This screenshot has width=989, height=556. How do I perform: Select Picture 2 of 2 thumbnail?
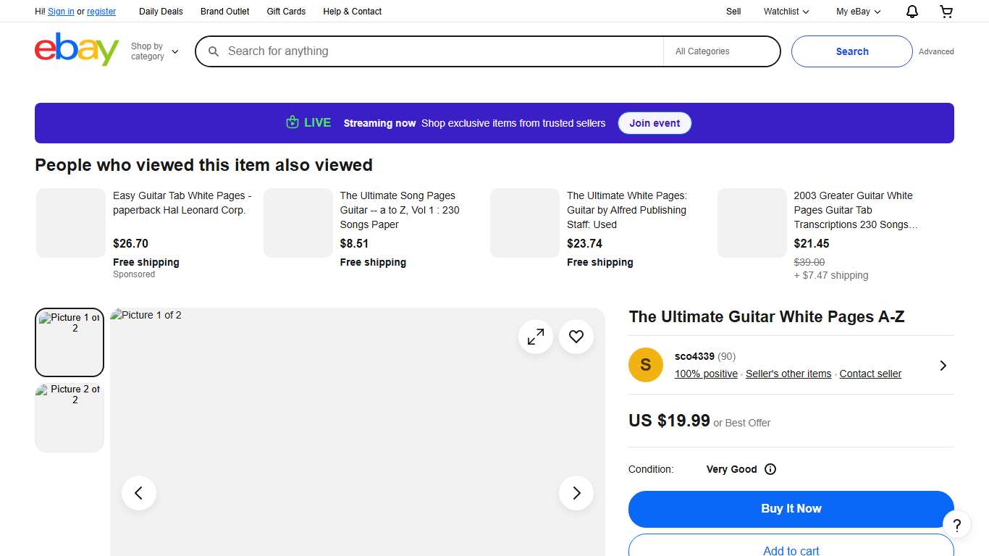(69, 417)
